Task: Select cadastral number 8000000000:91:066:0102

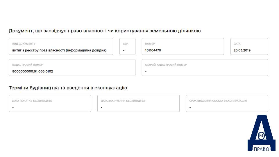Action: (33, 72)
